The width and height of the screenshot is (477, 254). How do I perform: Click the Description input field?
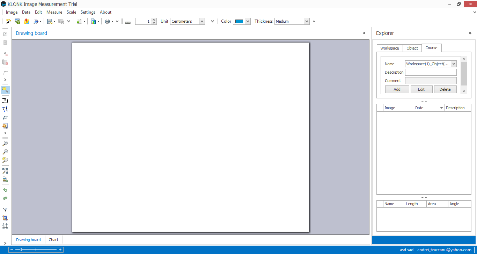(x=431, y=72)
